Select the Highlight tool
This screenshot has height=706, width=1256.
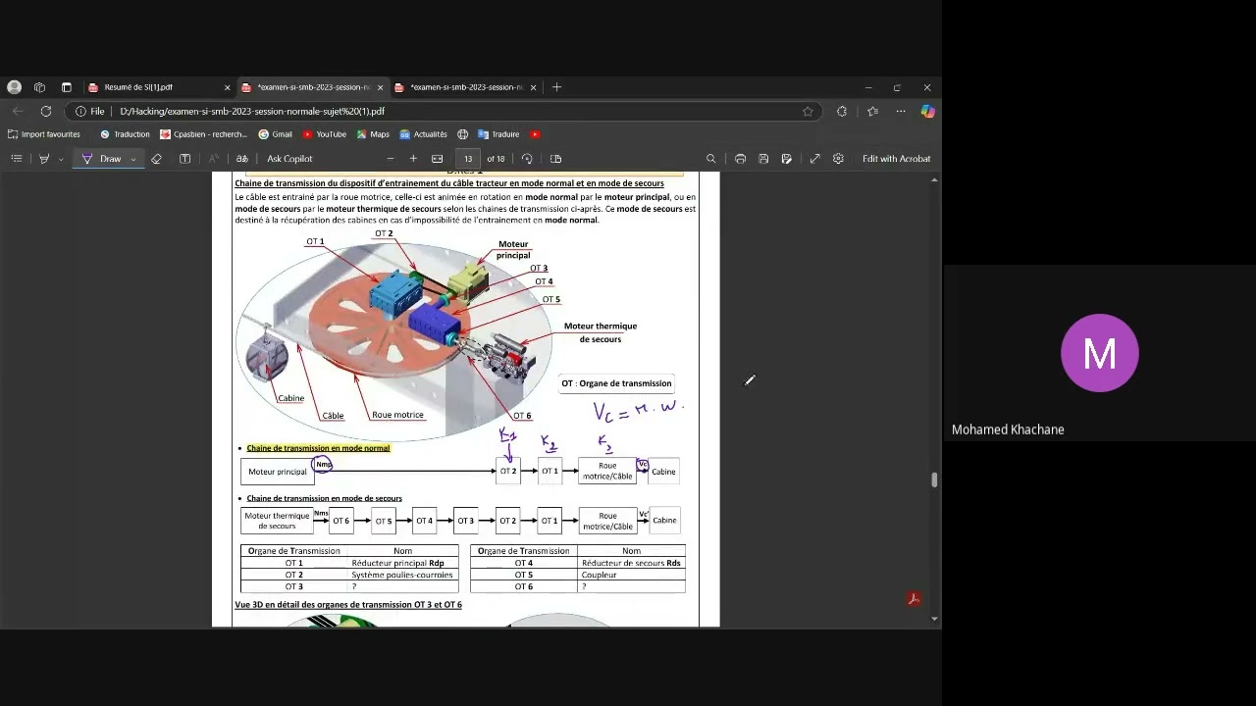point(44,159)
